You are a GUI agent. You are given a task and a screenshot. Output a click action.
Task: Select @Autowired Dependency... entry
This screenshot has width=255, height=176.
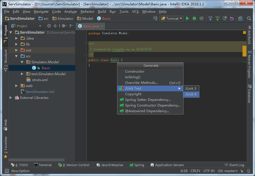click(150, 111)
